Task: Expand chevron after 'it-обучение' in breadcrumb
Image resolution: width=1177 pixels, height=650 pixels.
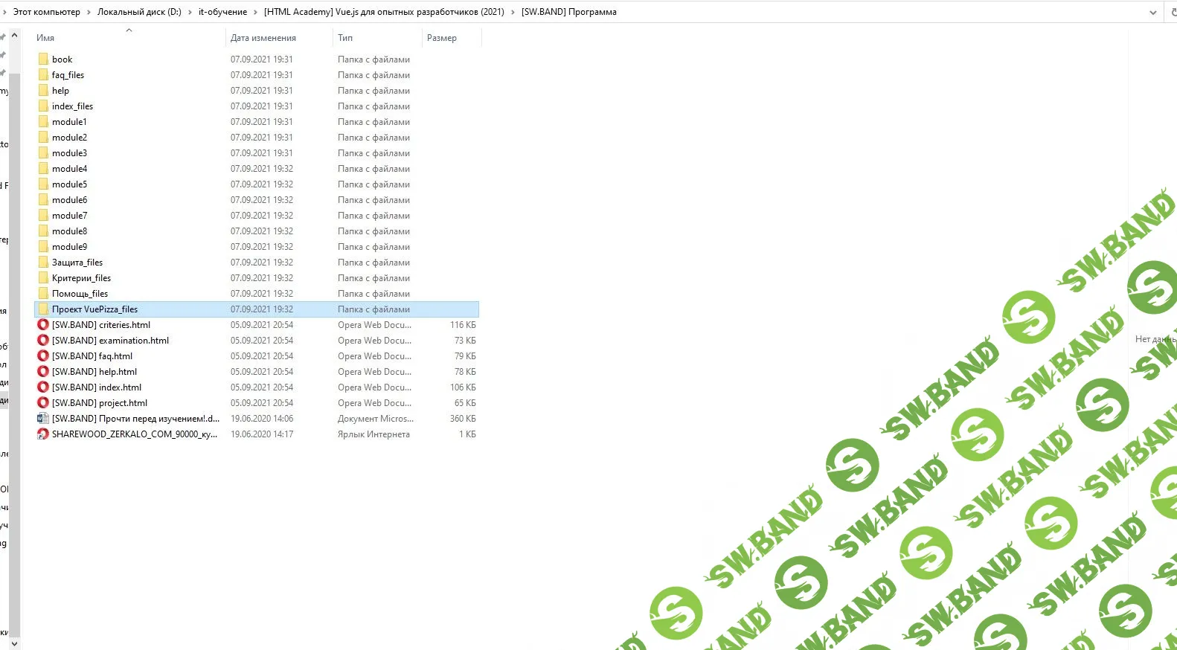Action: pos(255,12)
